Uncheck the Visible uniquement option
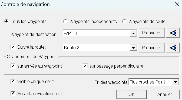Image resolution: width=182 pixels, height=100 pixels. (x=13, y=81)
